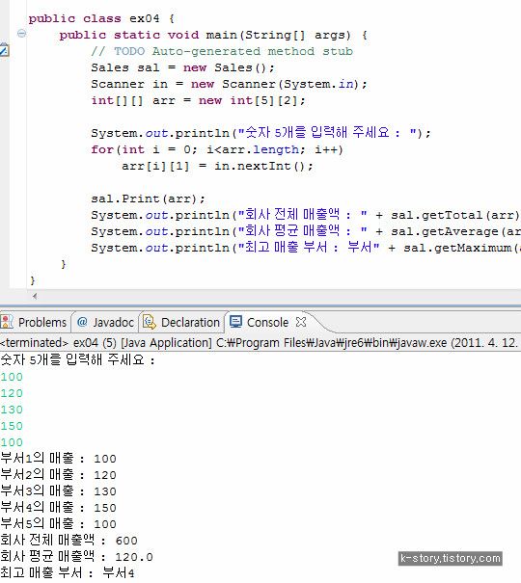Click console line '최고 매출 부서 : 부서4'
This screenshot has width=521, height=583.
67,573
